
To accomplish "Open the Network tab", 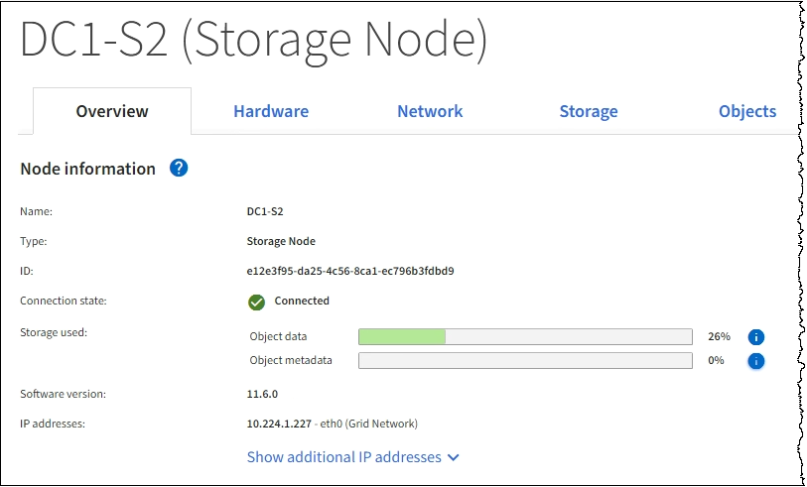I will [x=430, y=111].
